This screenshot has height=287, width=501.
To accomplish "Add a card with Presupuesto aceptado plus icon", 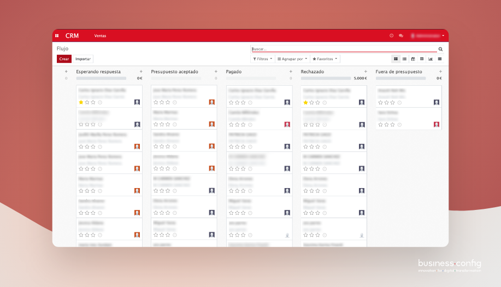I will (216, 72).
